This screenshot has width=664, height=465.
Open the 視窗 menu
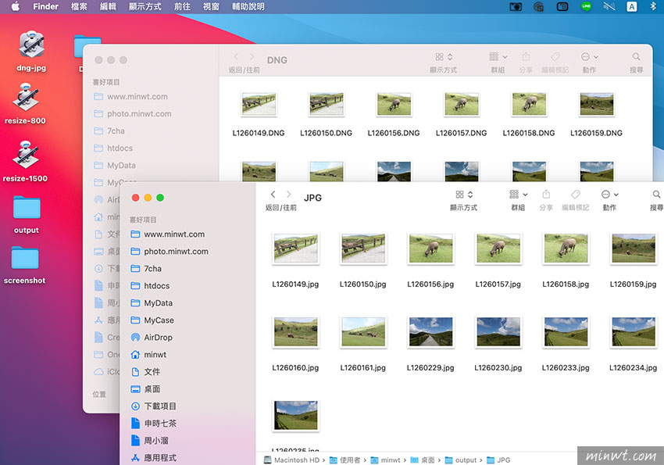[x=211, y=6]
